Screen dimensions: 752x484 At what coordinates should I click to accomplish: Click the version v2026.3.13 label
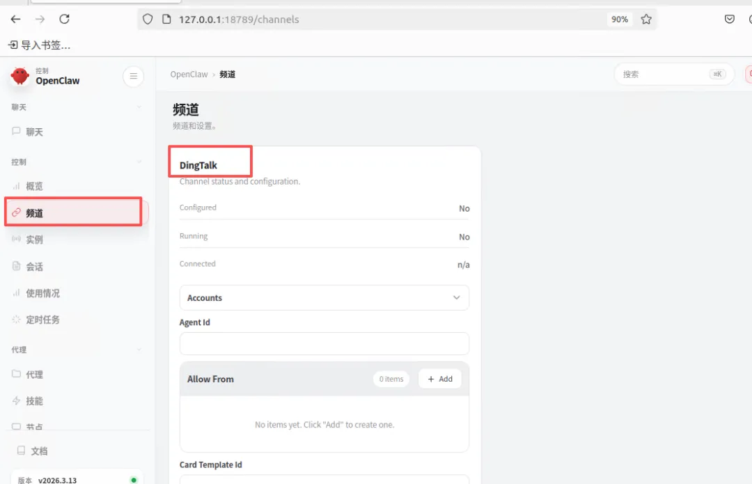pyautogui.click(x=57, y=480)
